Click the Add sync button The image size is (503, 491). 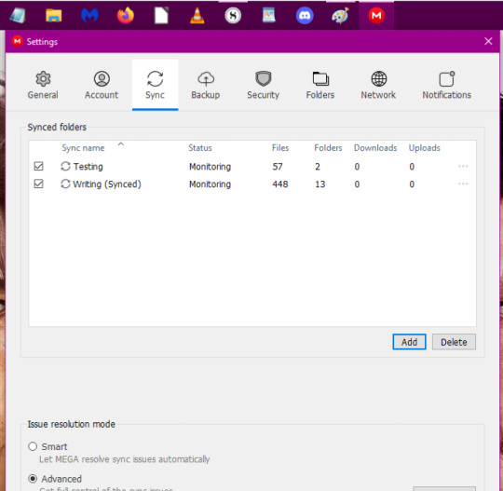pos(409,342)
